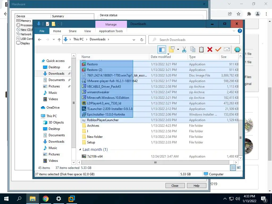Select Memory in Hardware device list
Screen dimensions: 272x204
pyautogui.click(x=24, y=21)
